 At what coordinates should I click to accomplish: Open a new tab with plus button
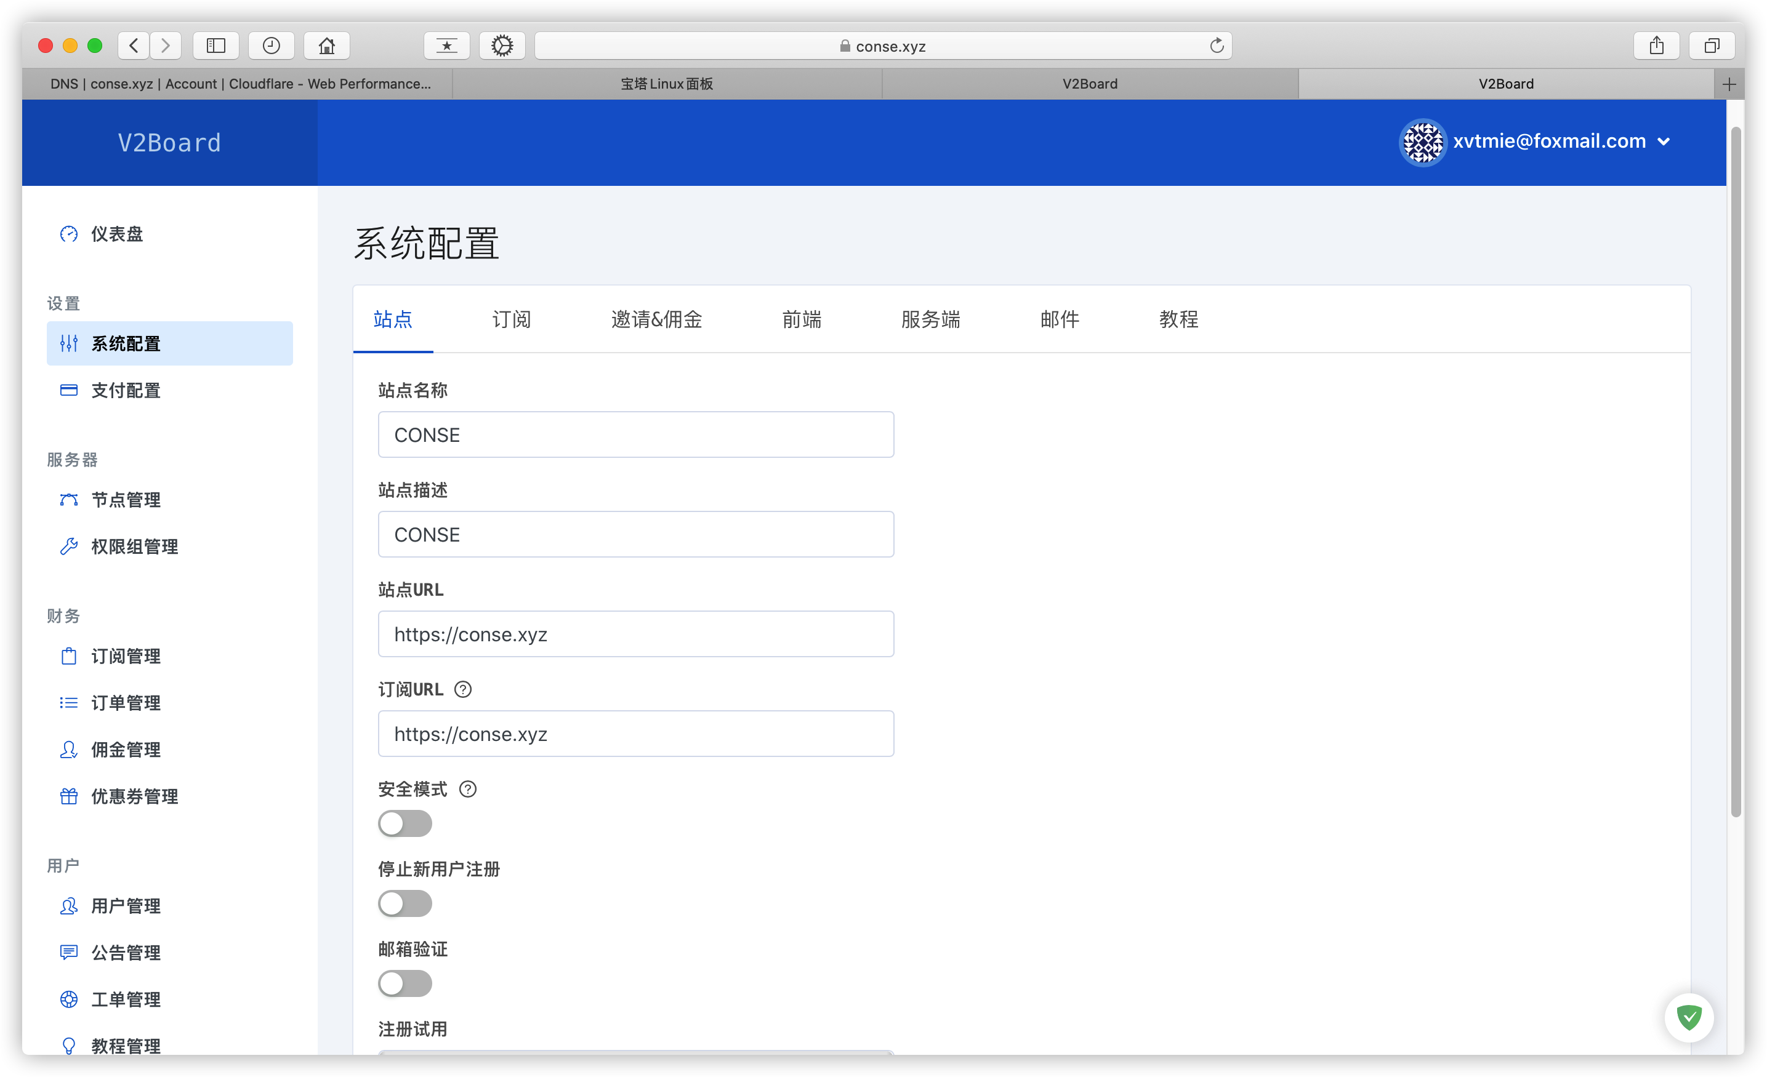(x=1729, y=84)
